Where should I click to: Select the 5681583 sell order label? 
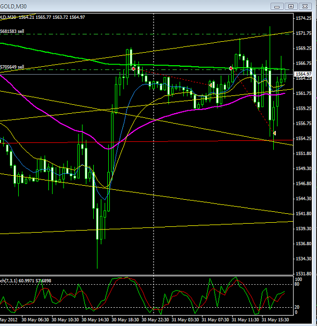pos(12,31)
